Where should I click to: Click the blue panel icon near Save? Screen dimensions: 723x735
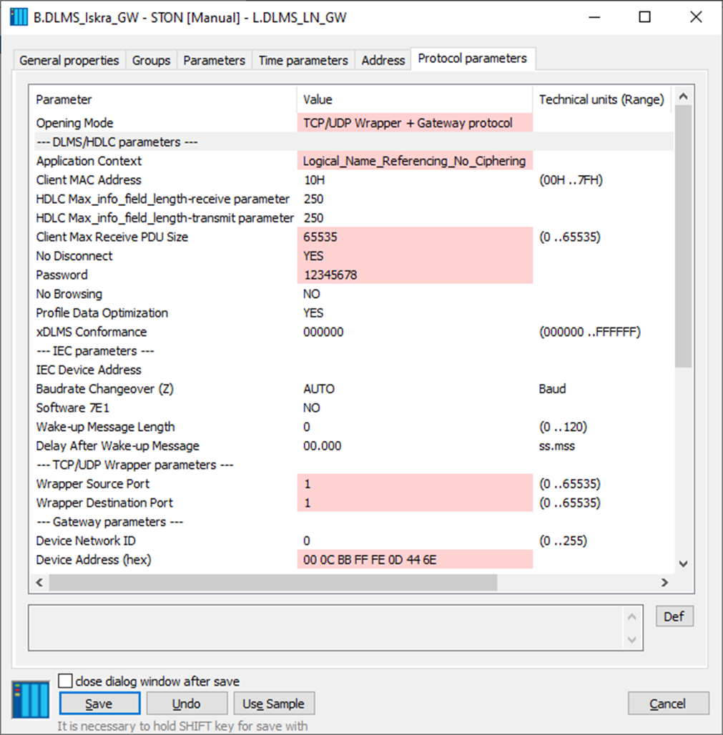click(x=31, y=699)
